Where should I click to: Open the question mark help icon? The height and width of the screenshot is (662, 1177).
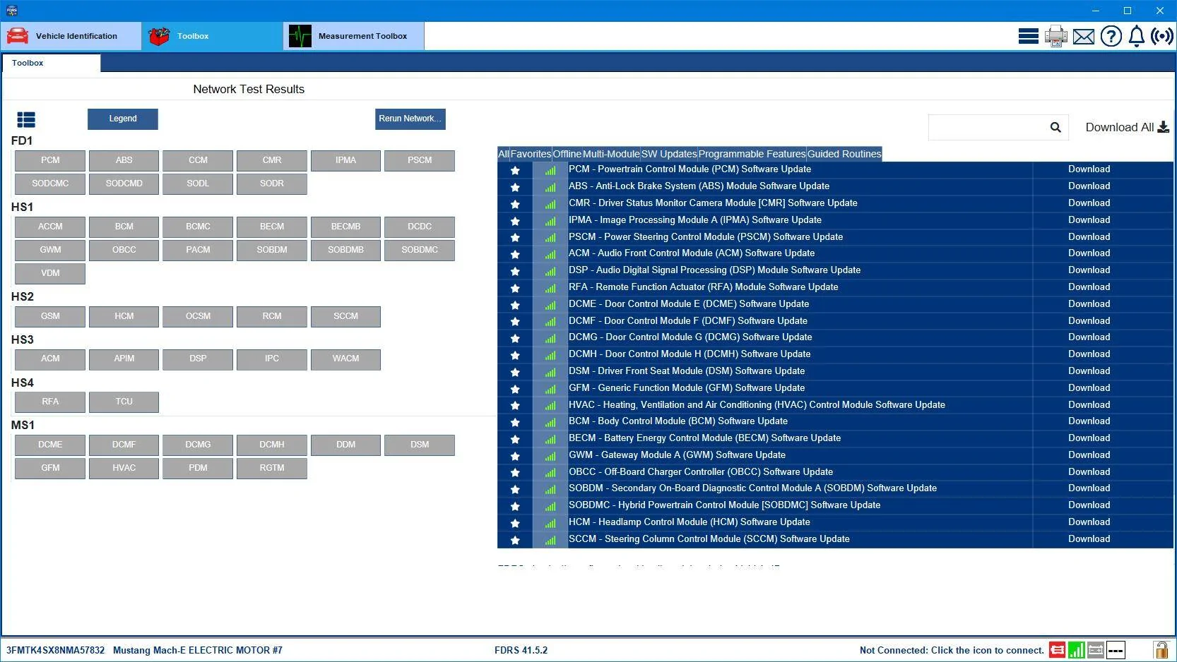pos(1111,36)
